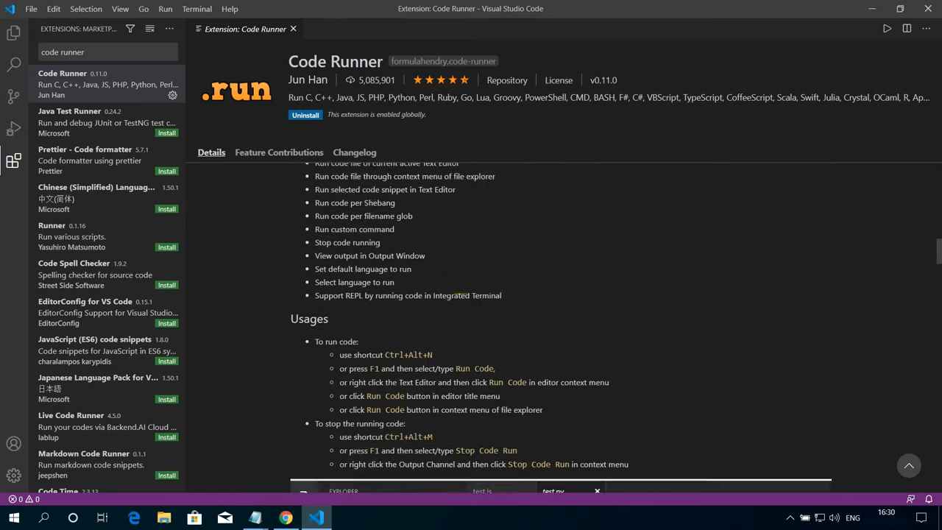The height and width of the screenshot is (530, 942).
Task: Open the Explorer view in the Activity Bar
Action: 13,32
